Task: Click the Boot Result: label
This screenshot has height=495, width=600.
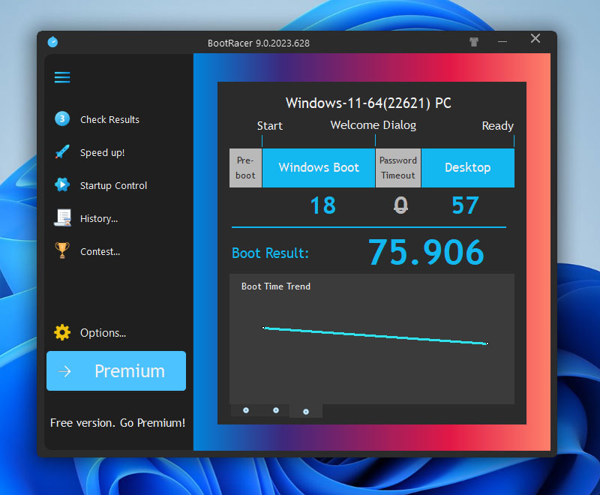Action: click(270, 253)
